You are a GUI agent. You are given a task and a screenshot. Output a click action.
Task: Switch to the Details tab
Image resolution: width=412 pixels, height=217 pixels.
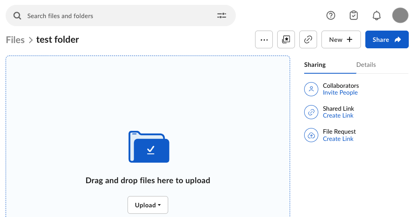point(366,65)
